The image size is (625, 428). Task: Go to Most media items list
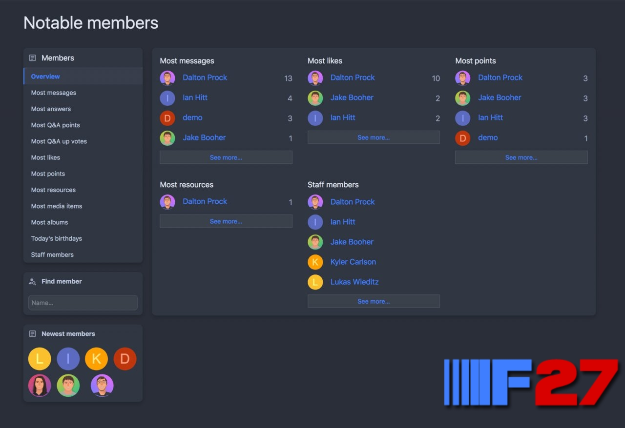coord(56,206)
